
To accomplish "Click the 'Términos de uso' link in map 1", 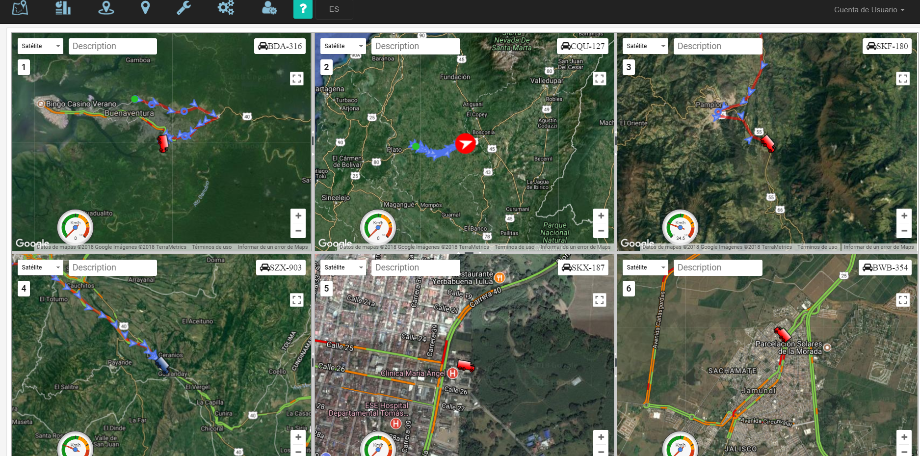I will click(x=211, y=247).
